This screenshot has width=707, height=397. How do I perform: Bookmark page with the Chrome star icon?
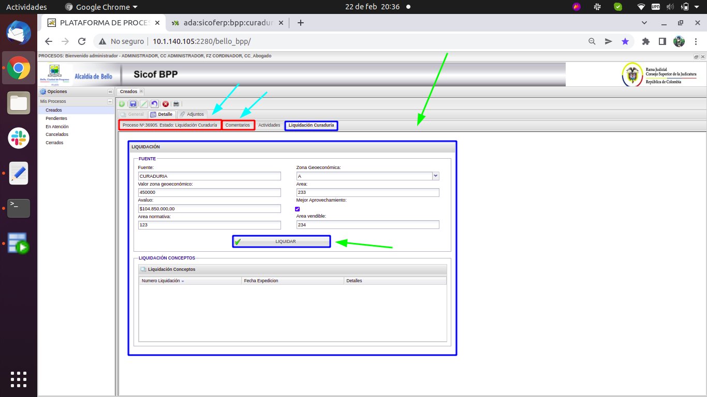[625, 41]
